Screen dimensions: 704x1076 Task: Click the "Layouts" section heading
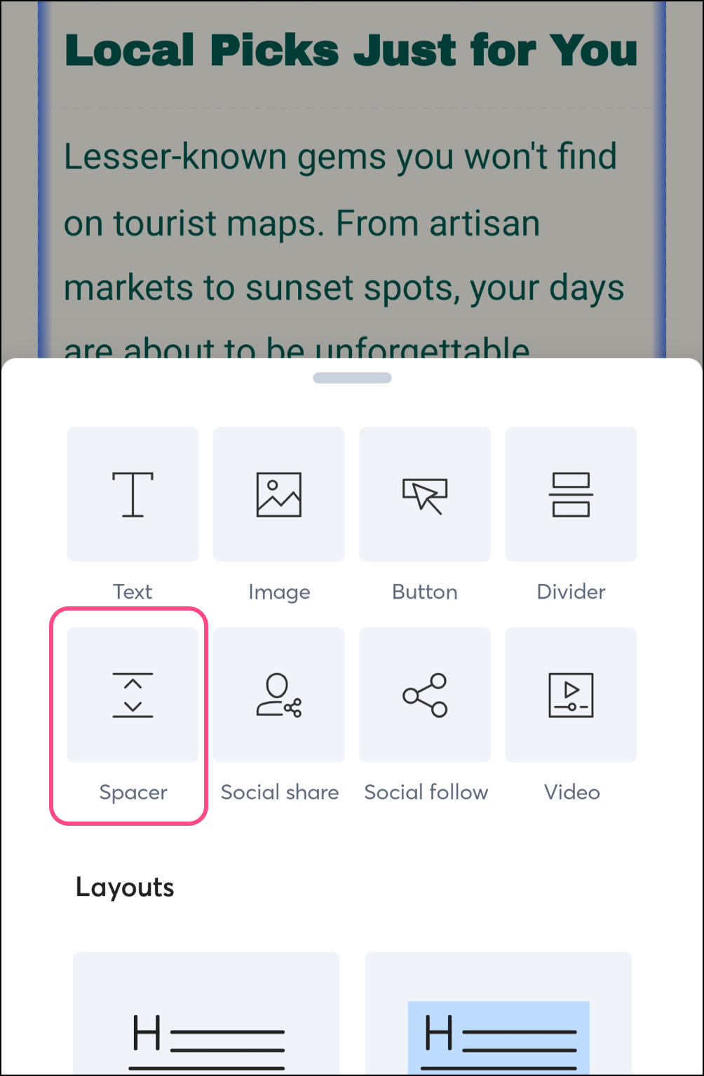125,887
